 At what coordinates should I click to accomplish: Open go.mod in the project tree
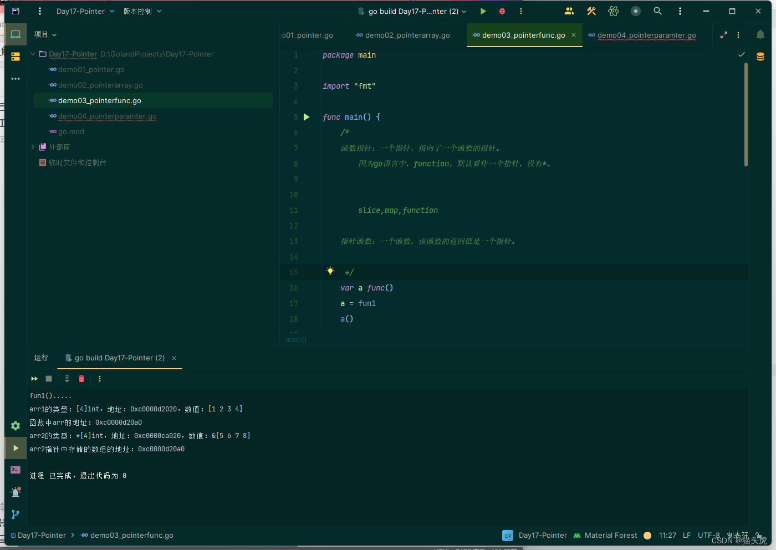[x=71, y=132]
